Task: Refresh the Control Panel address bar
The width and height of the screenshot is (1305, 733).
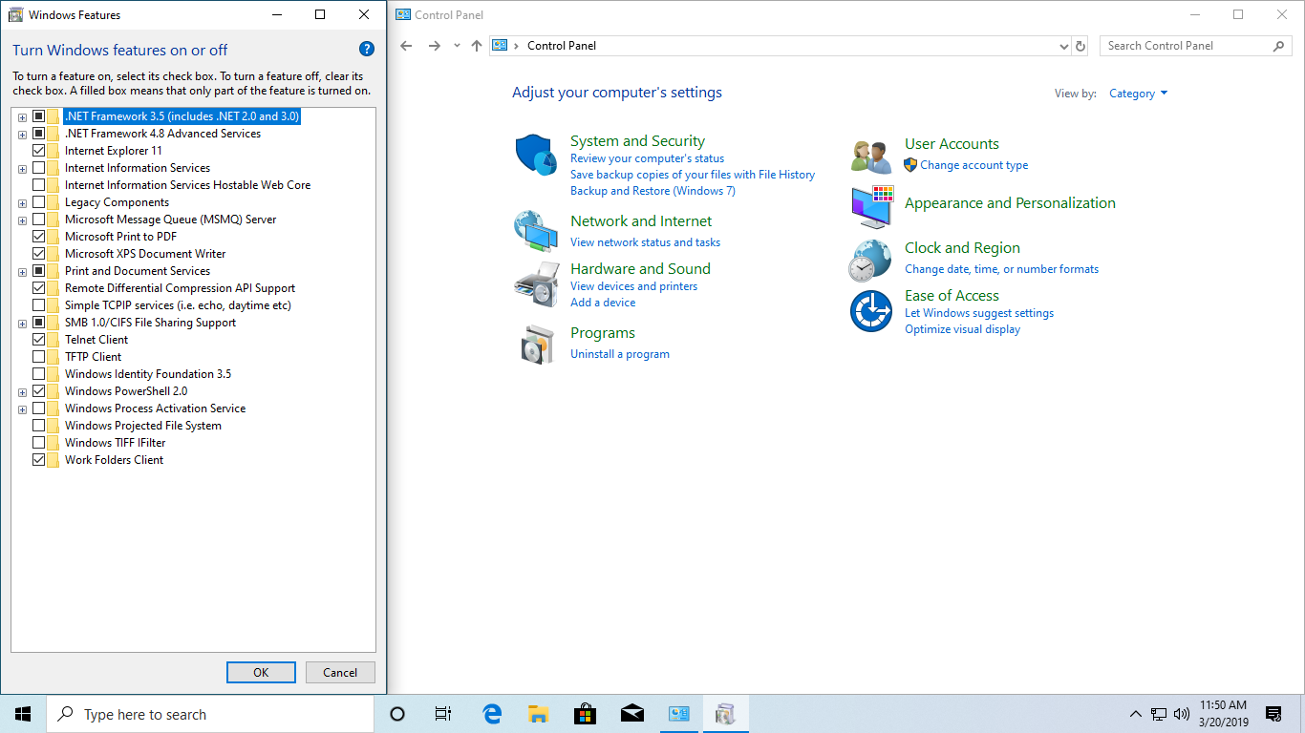Action: tap(1080, 46)
